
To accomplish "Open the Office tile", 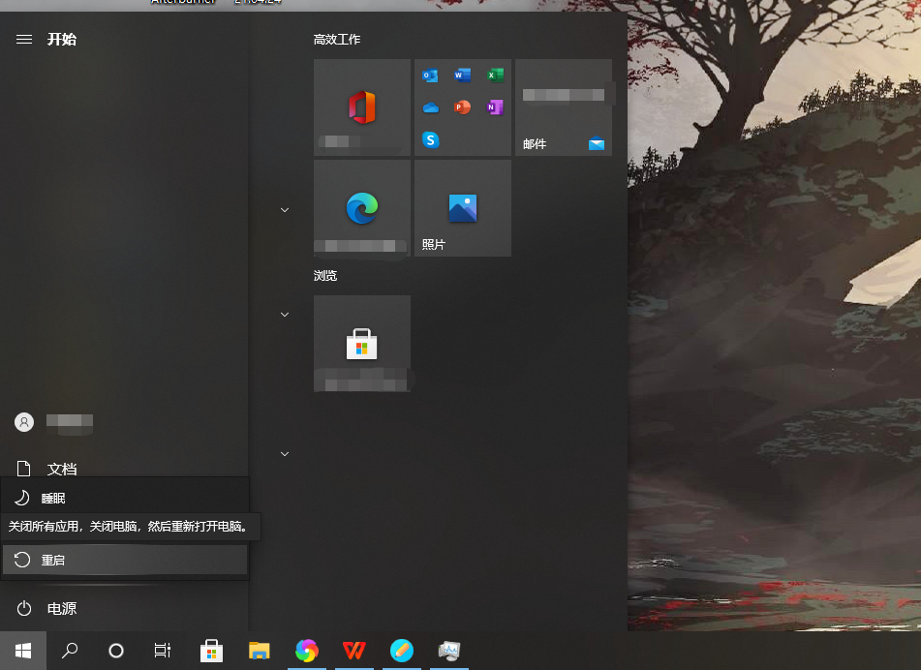I will [362, 107].
